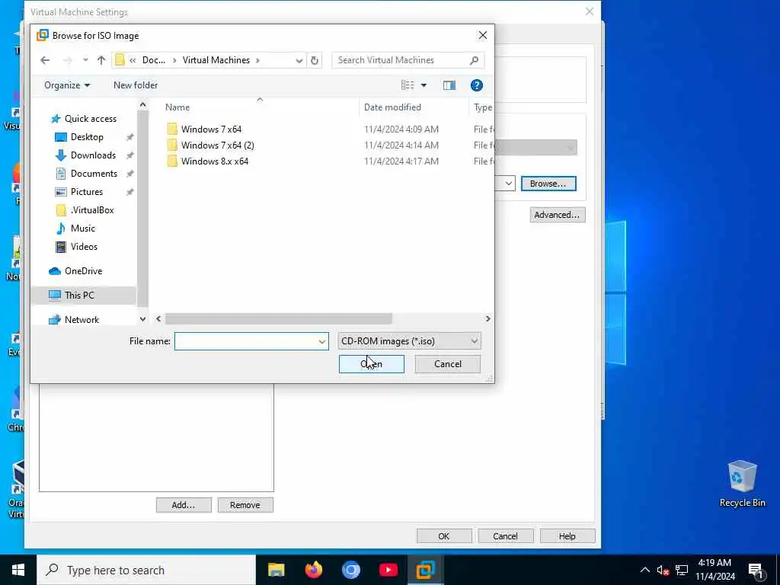Launch Firefox from the taskbar
Screen dimensions: 780x585
coord(313,570)
